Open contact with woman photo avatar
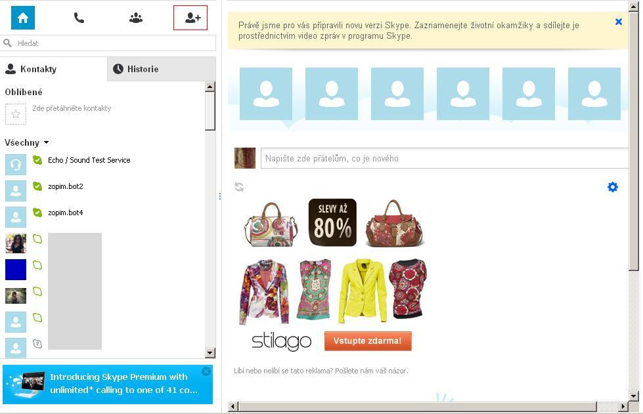Viewport: 643px width, 414px height. point(16,243)
